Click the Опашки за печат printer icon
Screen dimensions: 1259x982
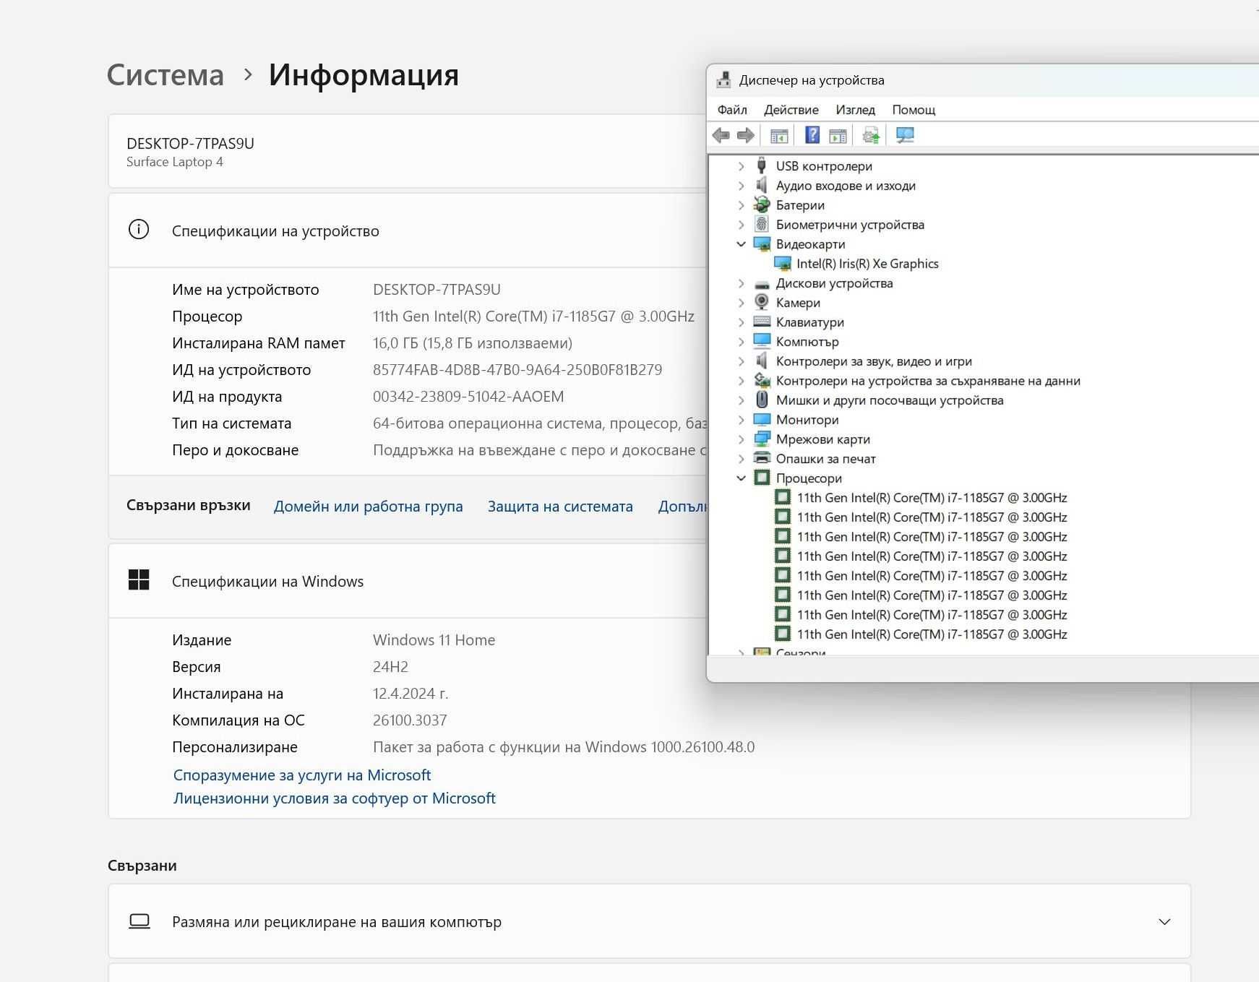click(762, 459)
